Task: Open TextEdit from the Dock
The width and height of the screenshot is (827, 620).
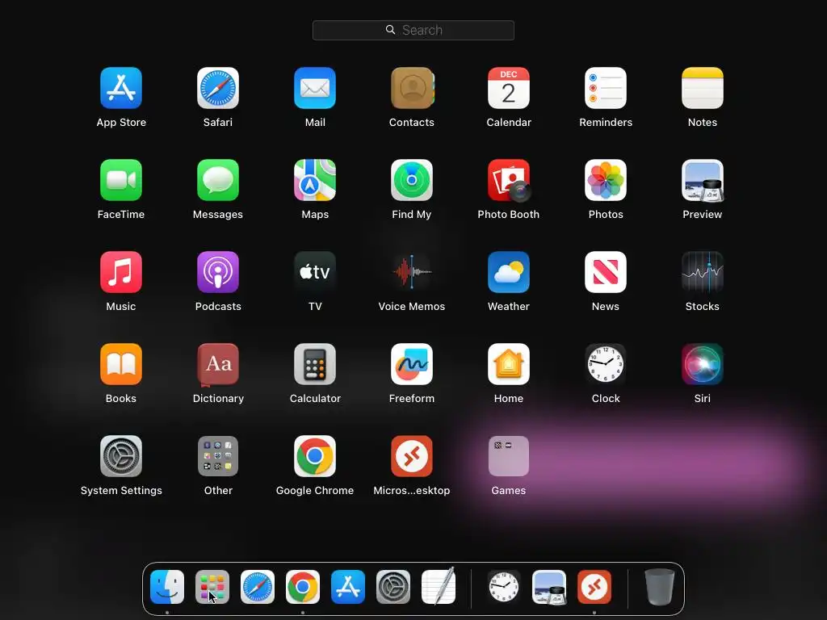Action: click(439, 587)
